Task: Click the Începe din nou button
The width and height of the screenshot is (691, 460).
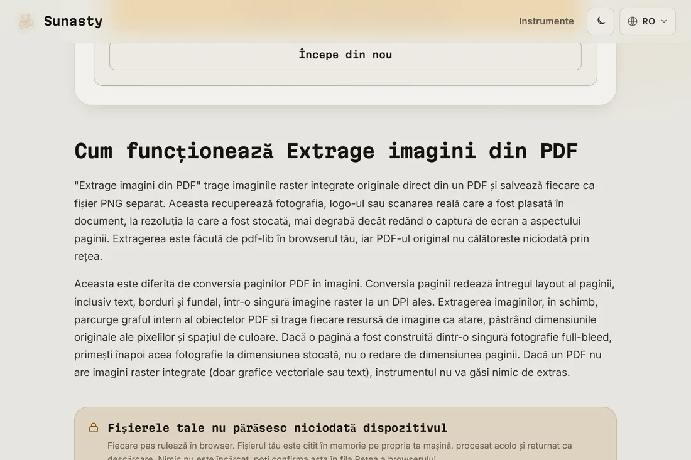Action: [345, 55]
